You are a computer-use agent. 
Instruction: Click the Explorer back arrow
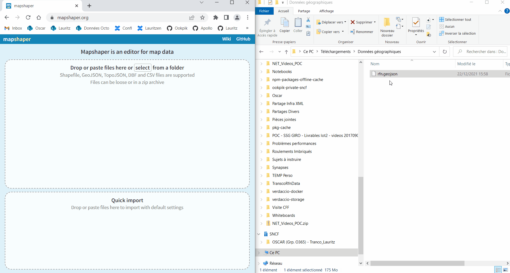pyautogui.click(x=261, y=52)
